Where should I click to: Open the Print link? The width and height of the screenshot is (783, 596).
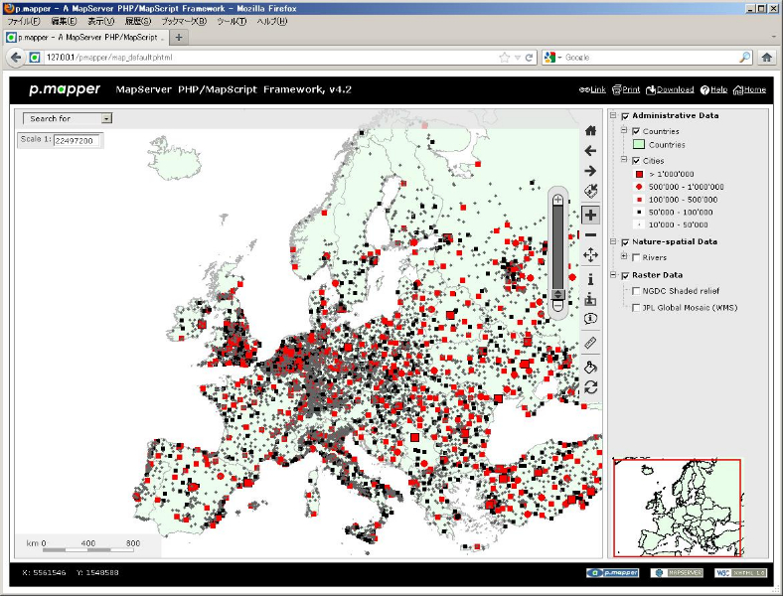click(626, 89)
